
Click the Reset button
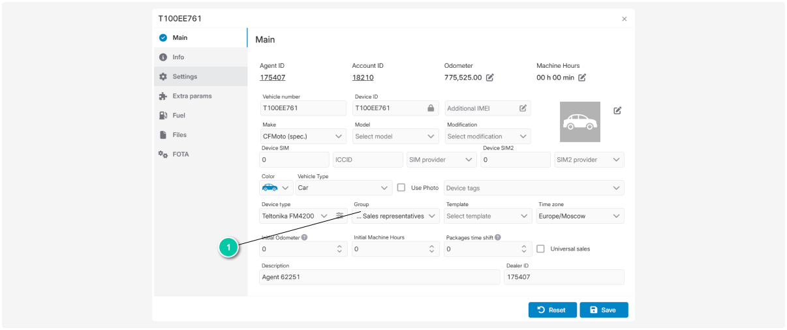[x=552, y=310]
